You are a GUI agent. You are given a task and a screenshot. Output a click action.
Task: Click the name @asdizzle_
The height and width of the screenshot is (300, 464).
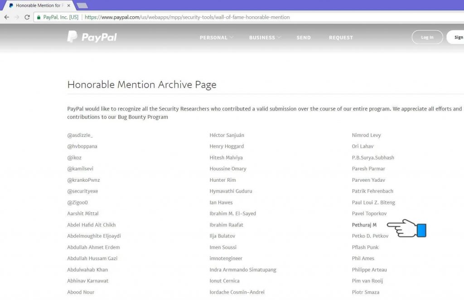80,135
